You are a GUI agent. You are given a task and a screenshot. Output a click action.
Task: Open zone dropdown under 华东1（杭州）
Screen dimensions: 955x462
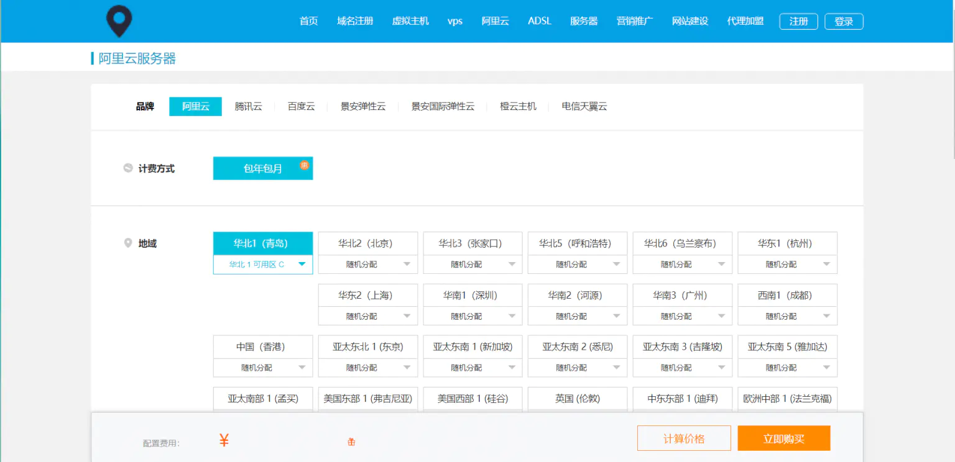(788, 265)
